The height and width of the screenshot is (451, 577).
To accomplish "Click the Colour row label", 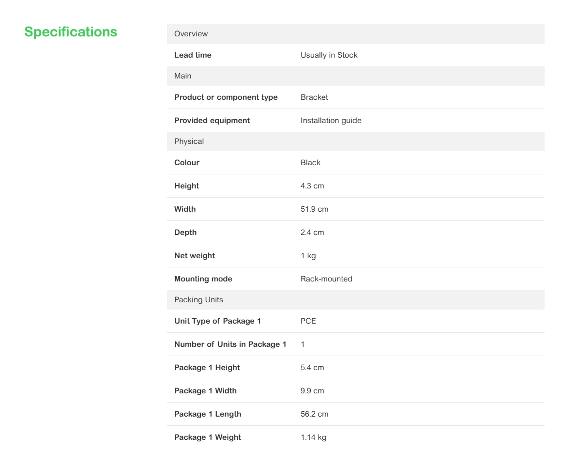I will [x=186, y=163].
